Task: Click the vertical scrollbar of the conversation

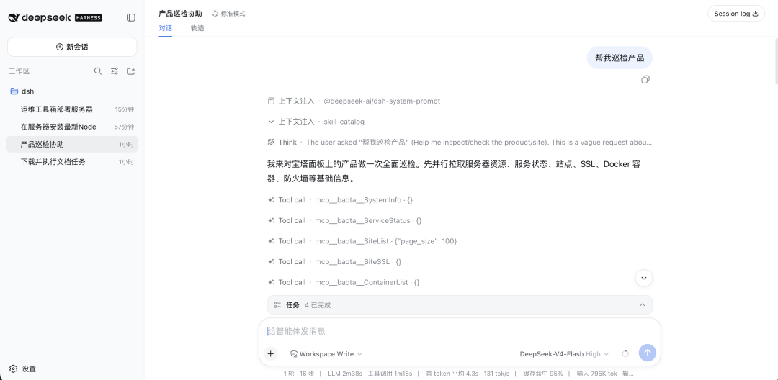Action: tap(775, 60)
